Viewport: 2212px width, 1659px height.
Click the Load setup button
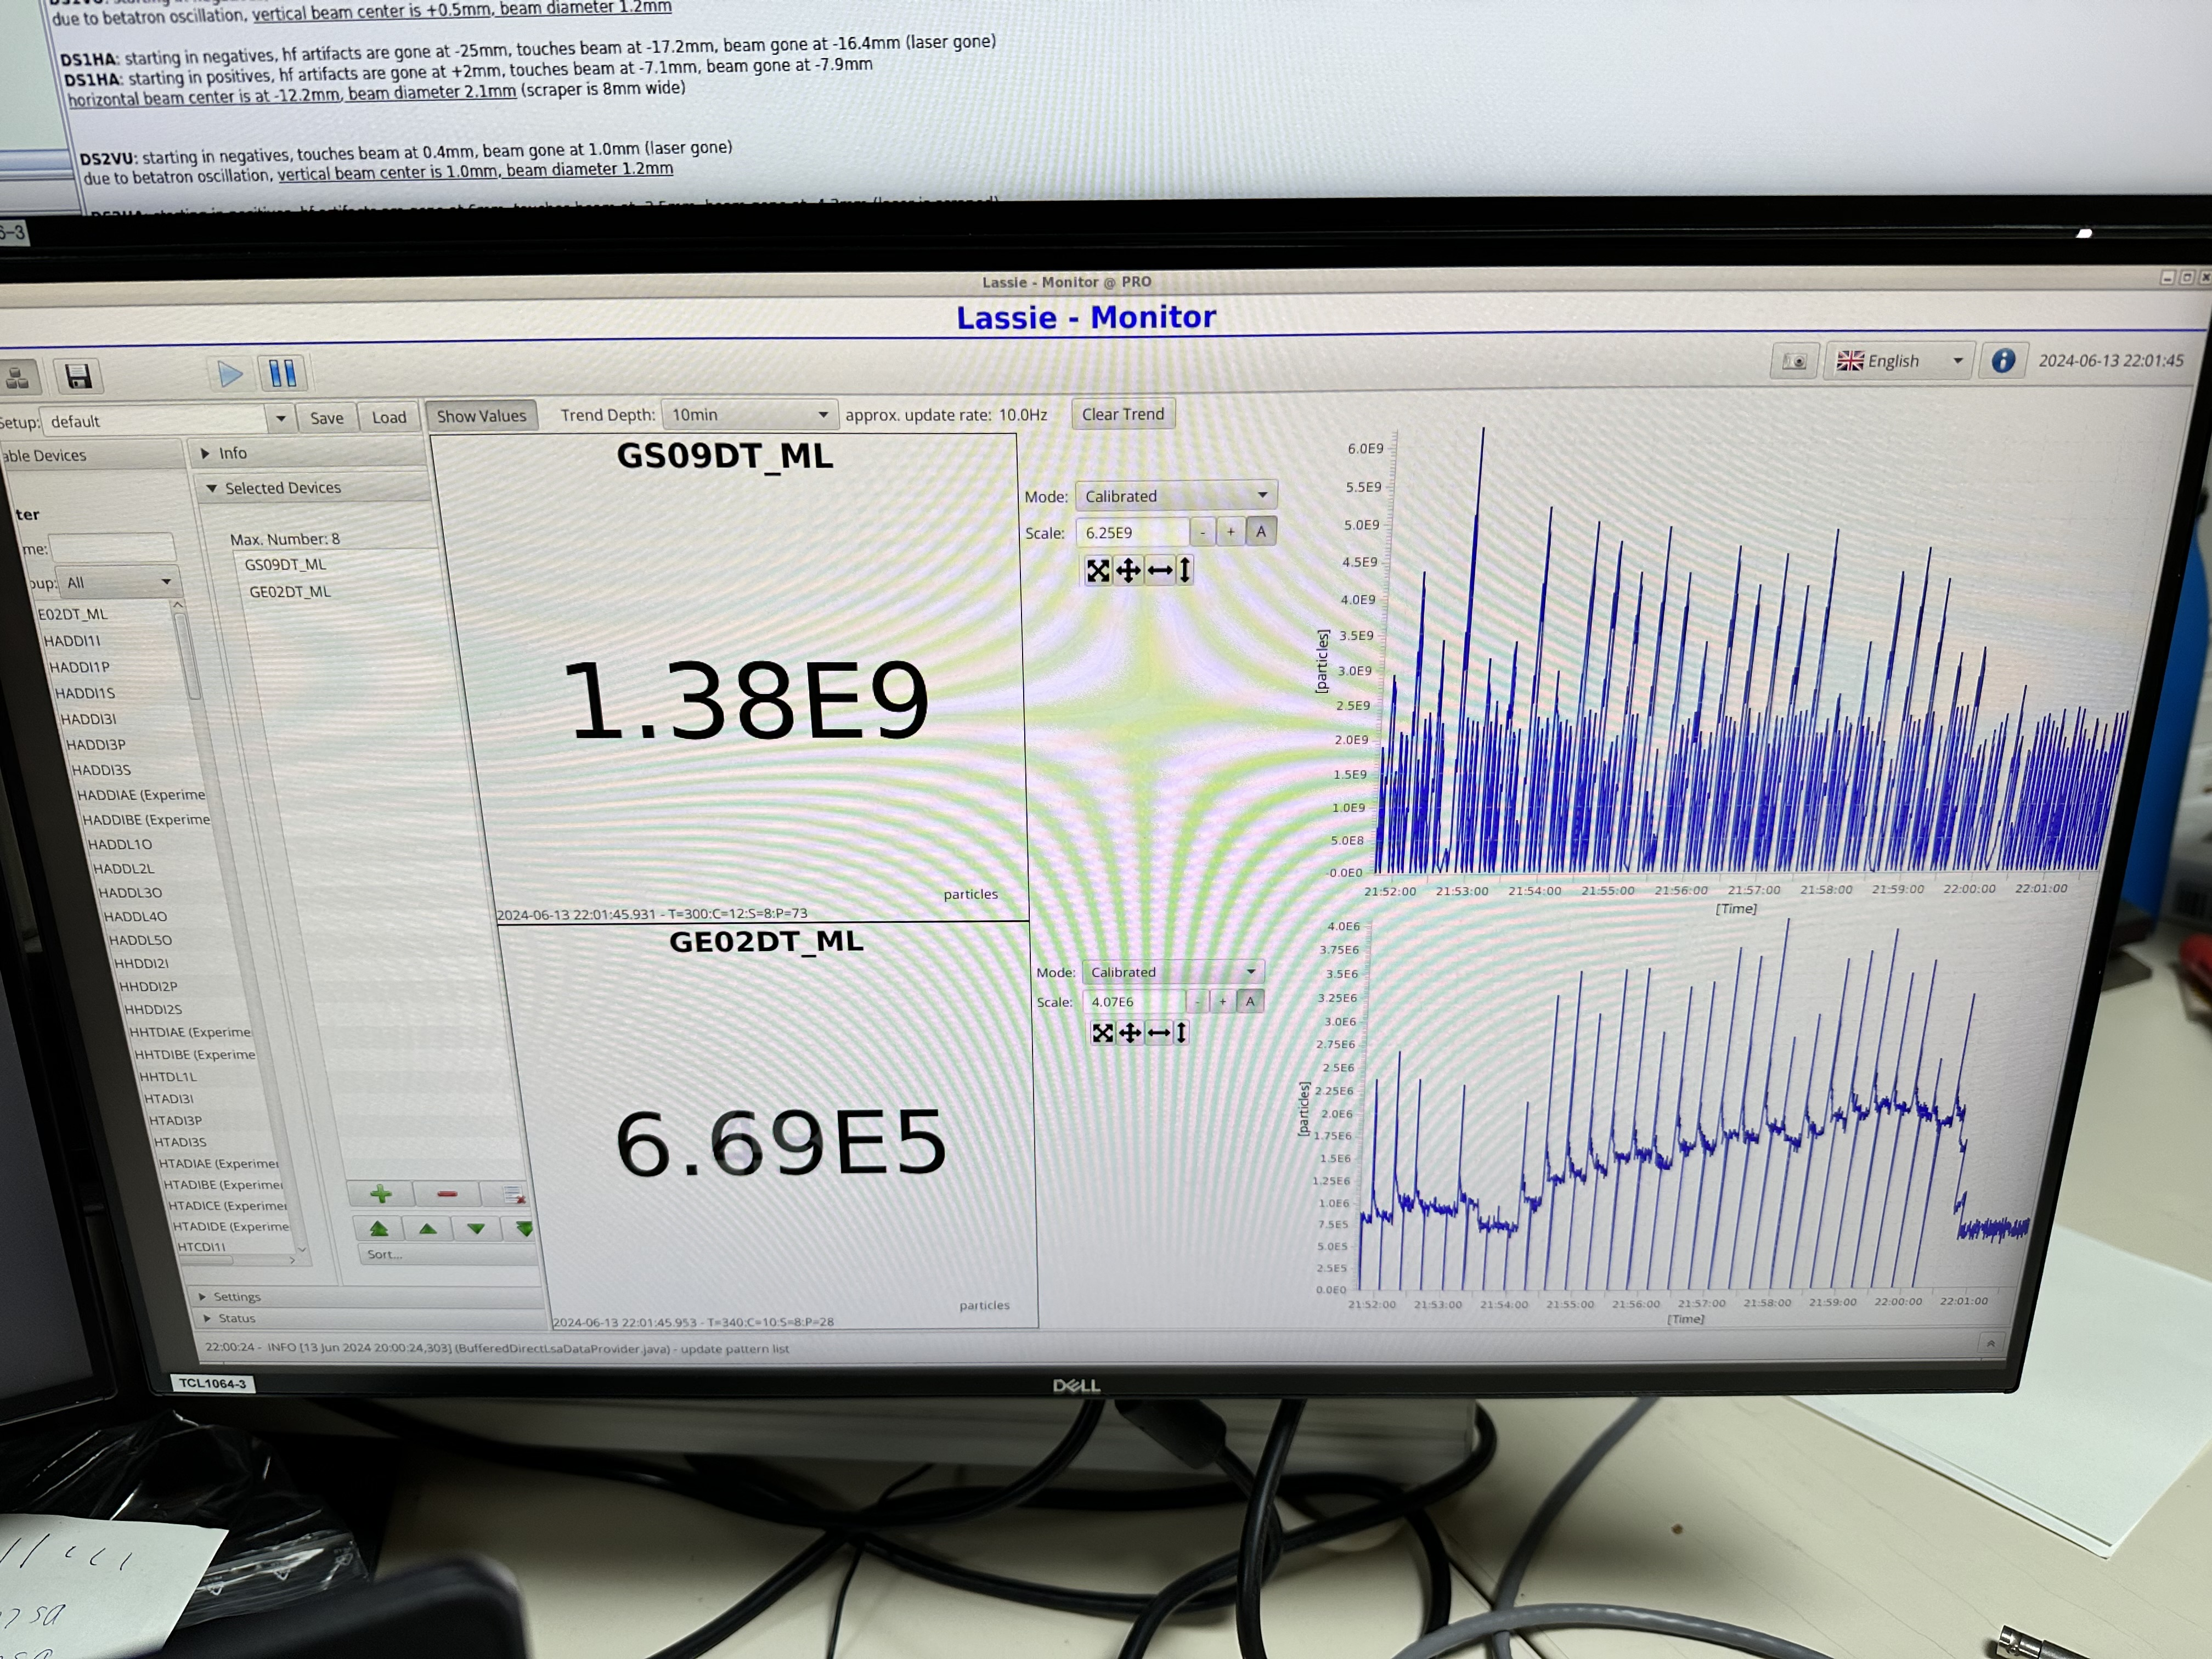[389, 417]
